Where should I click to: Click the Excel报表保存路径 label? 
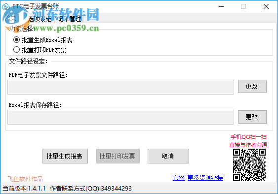click(36, 105)
